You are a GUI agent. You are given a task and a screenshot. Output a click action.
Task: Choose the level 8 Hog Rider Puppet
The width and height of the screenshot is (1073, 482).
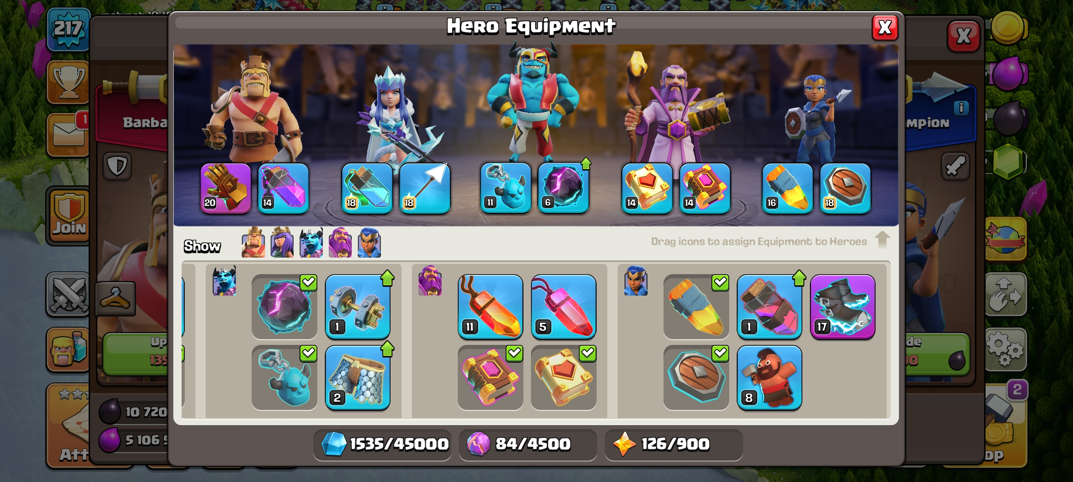[x=769, y=377]
